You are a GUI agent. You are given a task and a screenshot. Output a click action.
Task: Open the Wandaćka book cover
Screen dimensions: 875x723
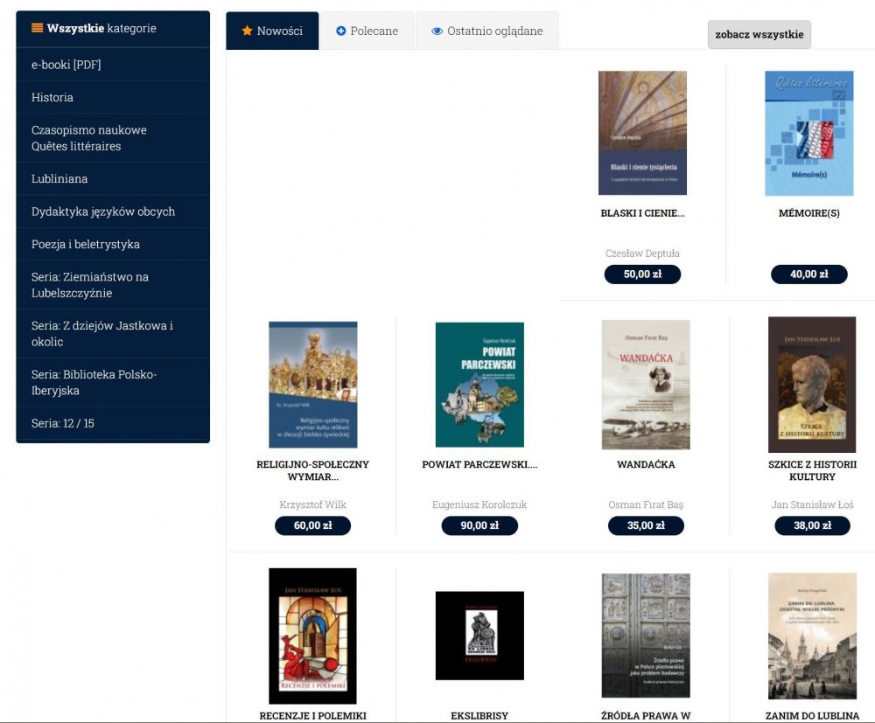(646, 385)
